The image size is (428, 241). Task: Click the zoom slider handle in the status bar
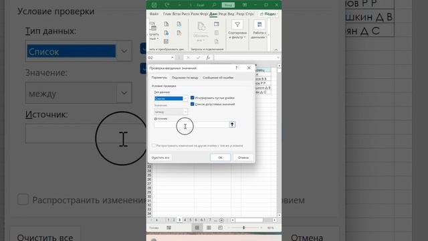point(243,228)
